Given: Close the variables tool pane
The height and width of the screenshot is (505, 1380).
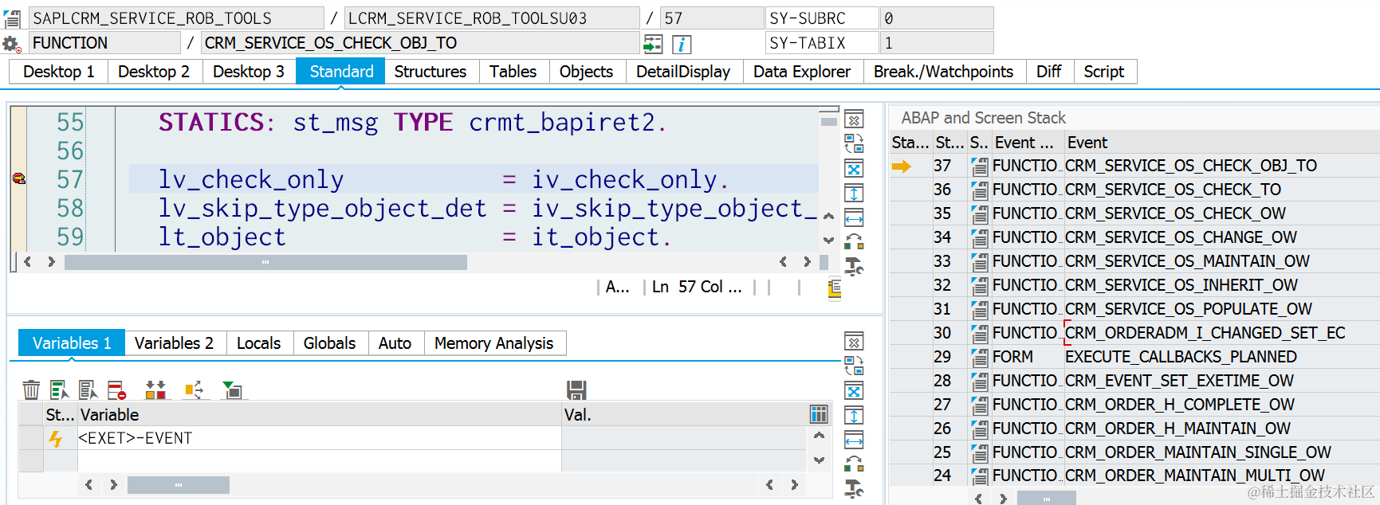Looking at the screenshot, I should (854, 342).
